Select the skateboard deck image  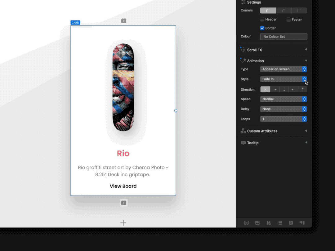123,87
